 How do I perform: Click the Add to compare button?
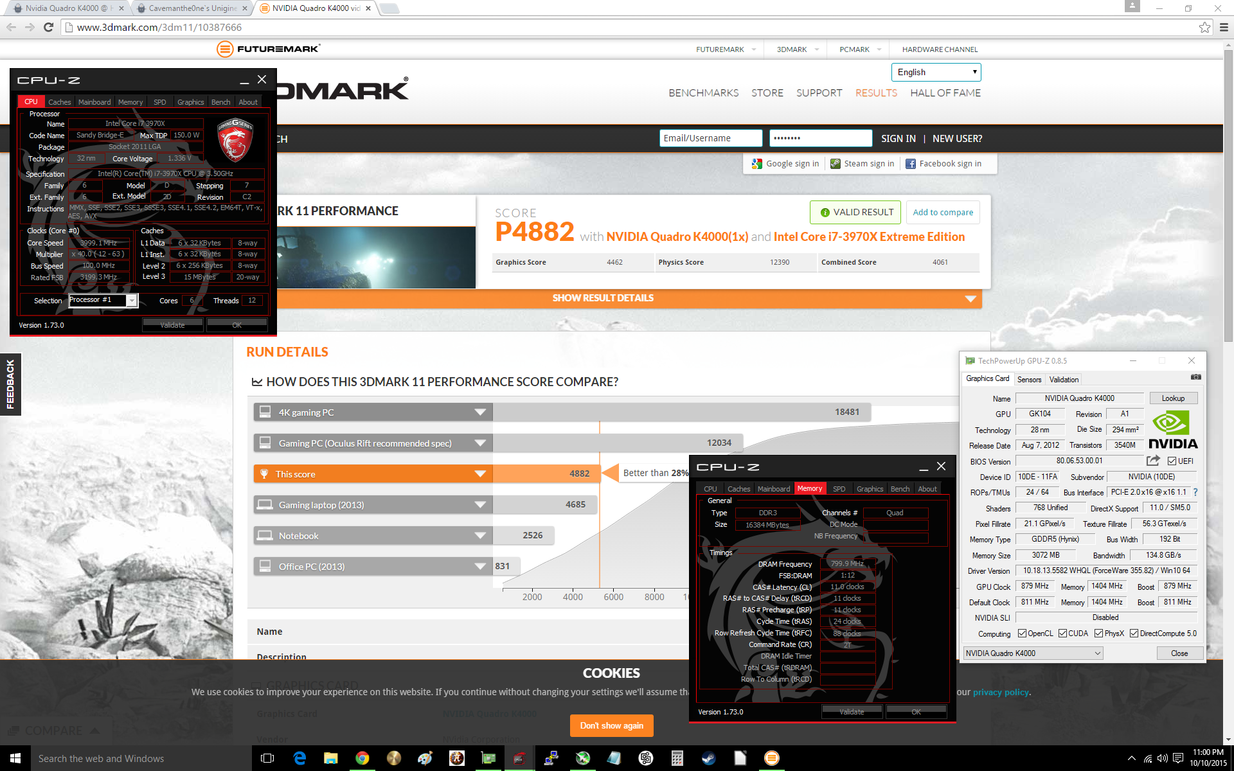pyautogui.click(x=943, y=213)
